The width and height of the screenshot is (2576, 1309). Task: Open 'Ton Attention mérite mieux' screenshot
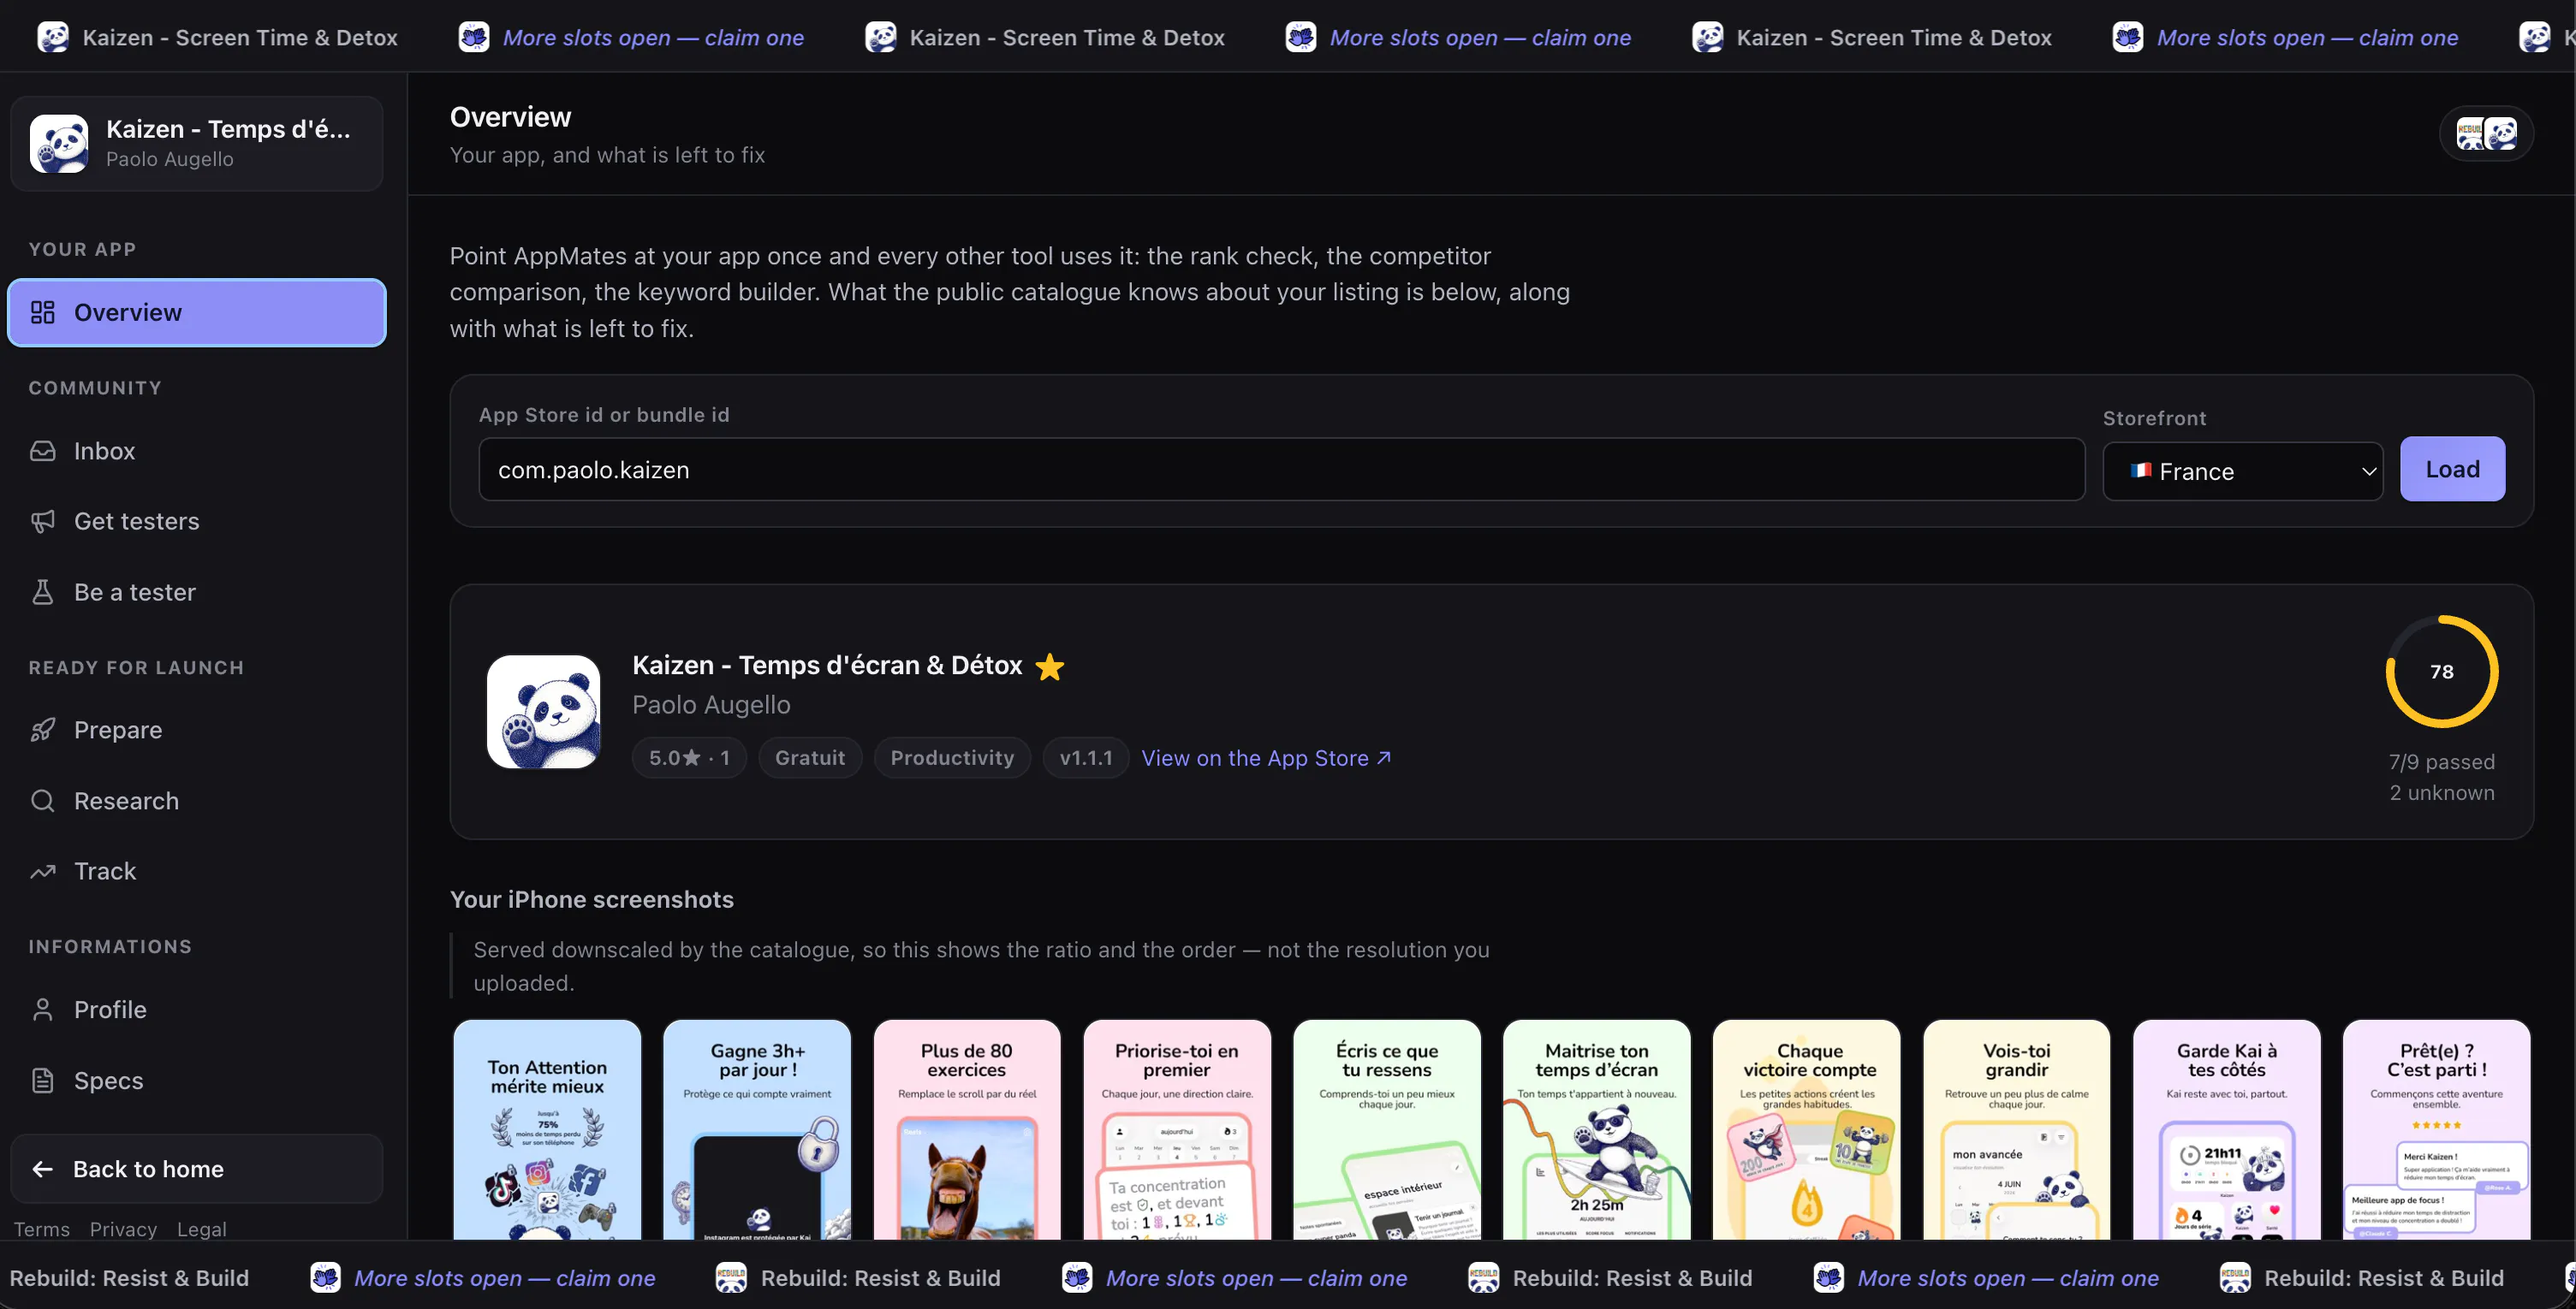tap(547, 1130)
